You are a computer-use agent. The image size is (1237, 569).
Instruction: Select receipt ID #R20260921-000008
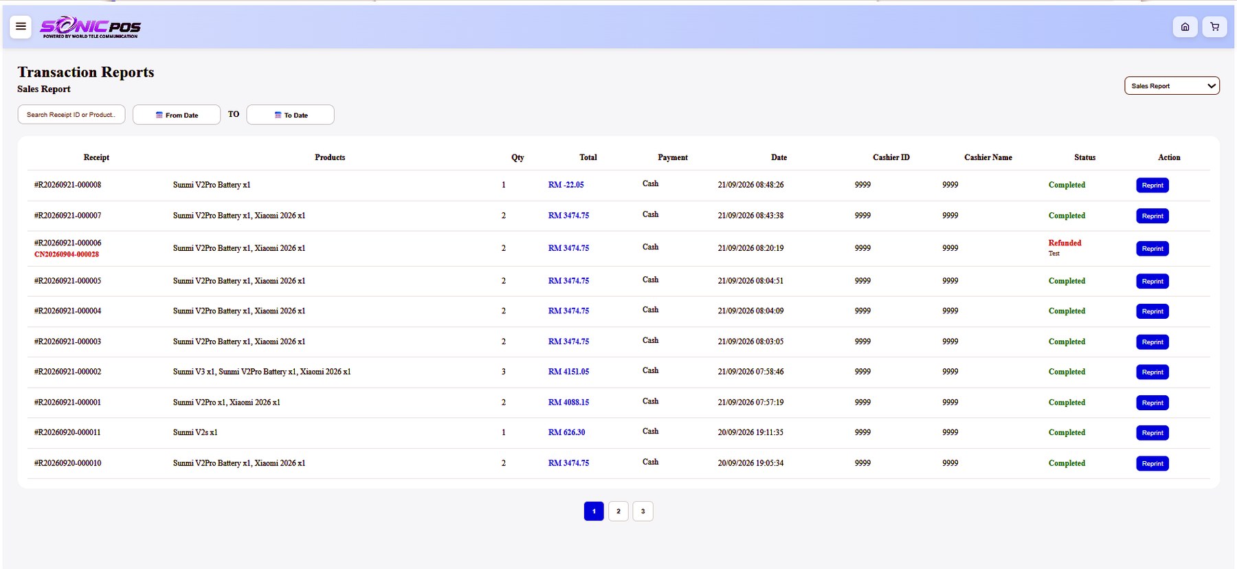point(67,185)
